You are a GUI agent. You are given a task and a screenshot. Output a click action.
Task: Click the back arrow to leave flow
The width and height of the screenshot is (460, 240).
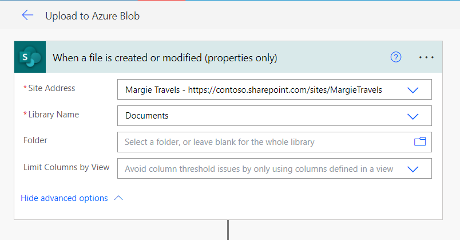(27, 15)
